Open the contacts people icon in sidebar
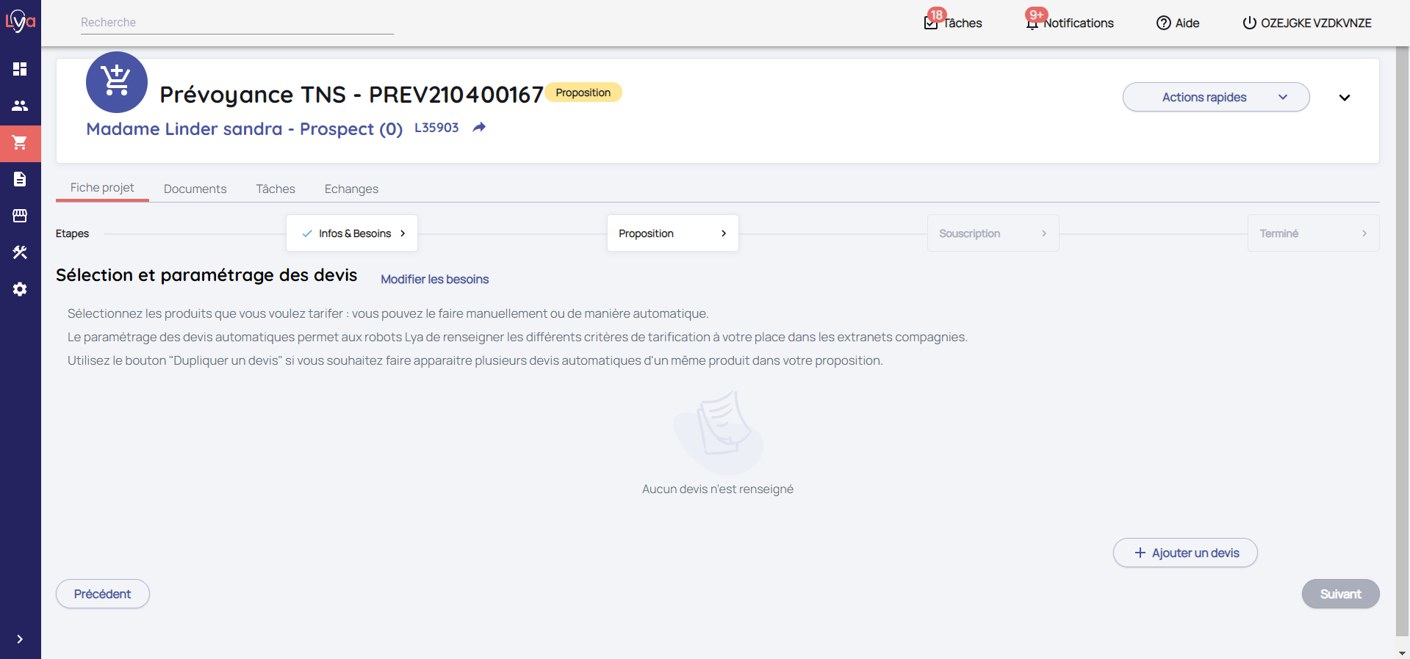The width and height of the screenshot is (1410, 659). point(20,106)
